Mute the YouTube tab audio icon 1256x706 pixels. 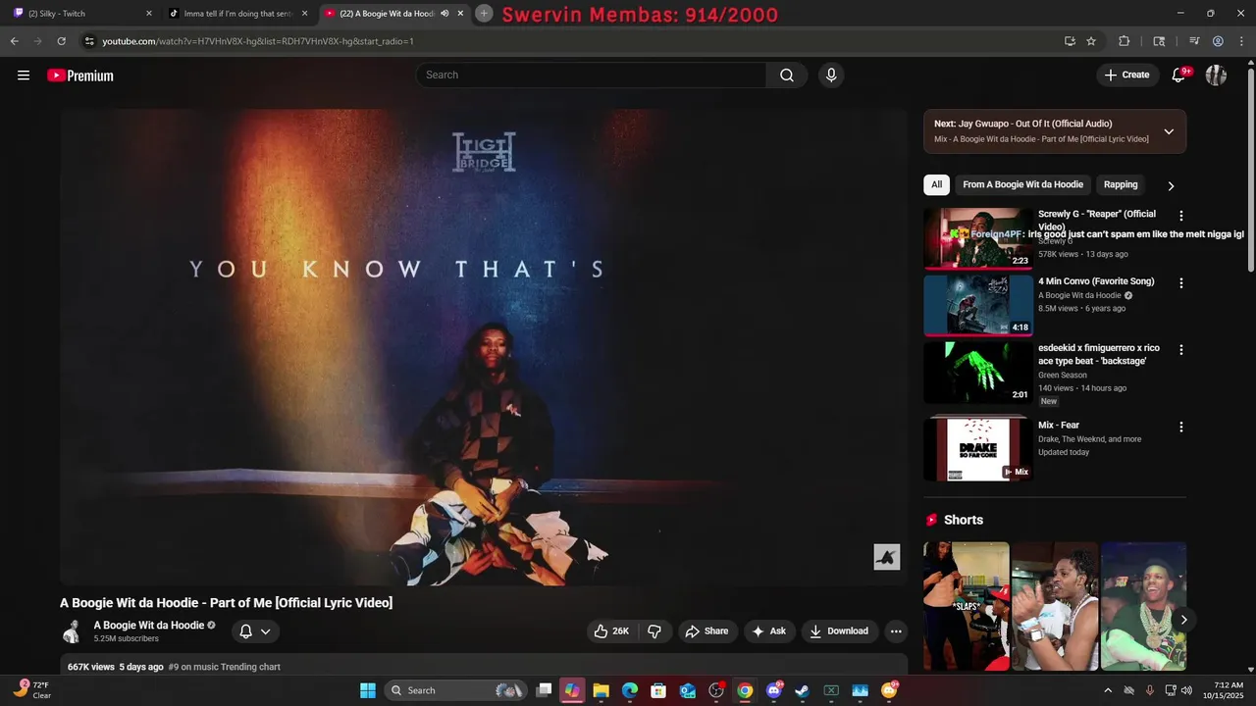(445, 14)
